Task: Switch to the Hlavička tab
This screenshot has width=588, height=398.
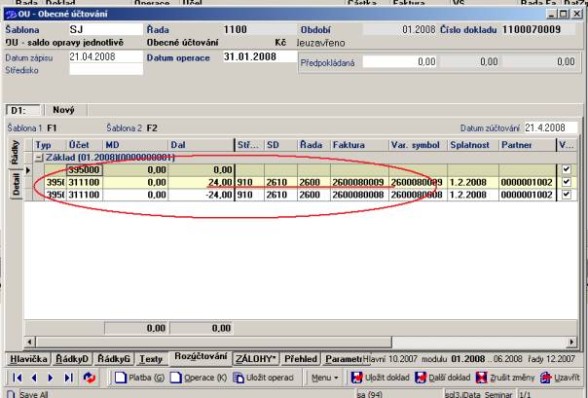Action: [26, 358]
